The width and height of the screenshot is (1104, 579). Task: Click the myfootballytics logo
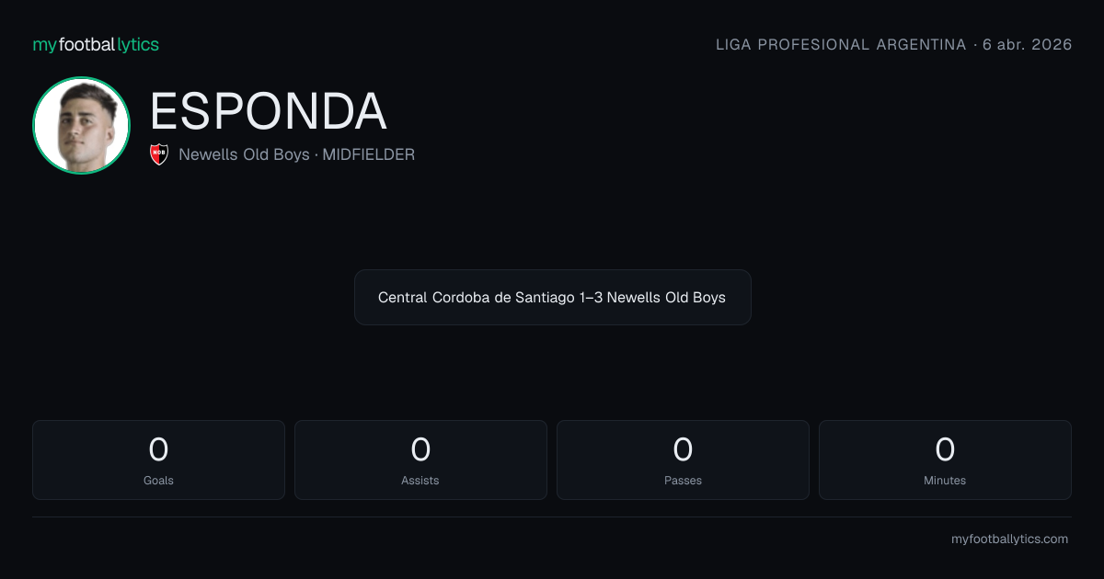coord(96,44)
